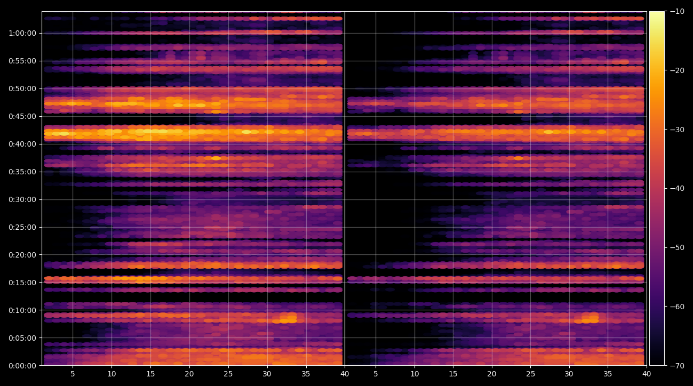
Task: Click the 0:15:00 time axis label
Action: (22, 283)
